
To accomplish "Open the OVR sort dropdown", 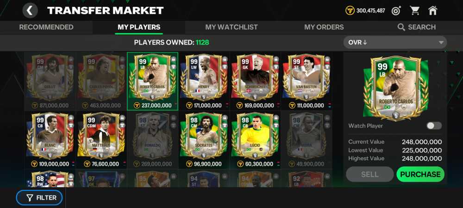I will tap(395, 43).
